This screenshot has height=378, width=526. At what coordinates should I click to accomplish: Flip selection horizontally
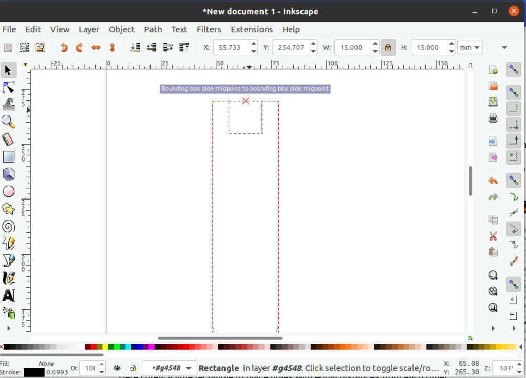[96, 48]
